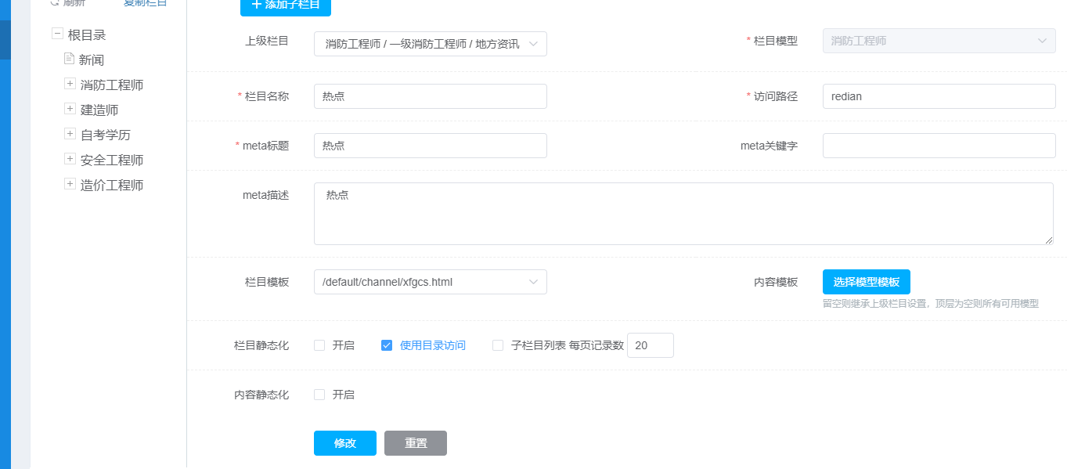This screenshot has height=469, width=1067.
Task: Select 自考学历 in the column tree
Action: (106, 135)
